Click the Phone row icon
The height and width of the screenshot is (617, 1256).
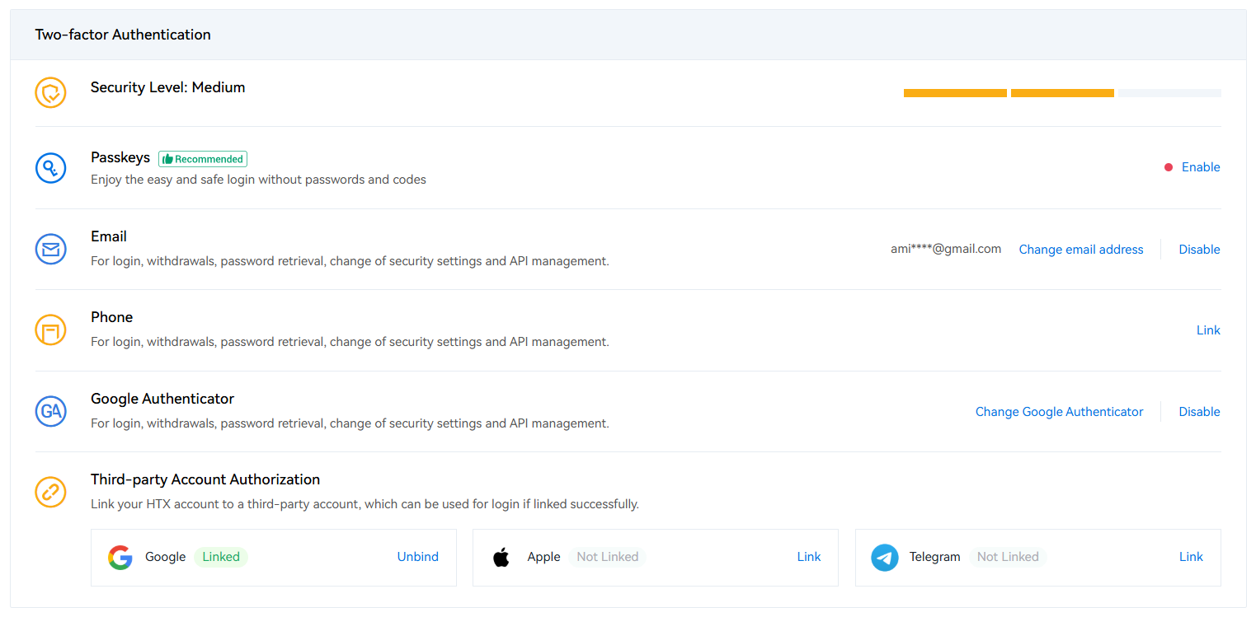click(50, 330)
